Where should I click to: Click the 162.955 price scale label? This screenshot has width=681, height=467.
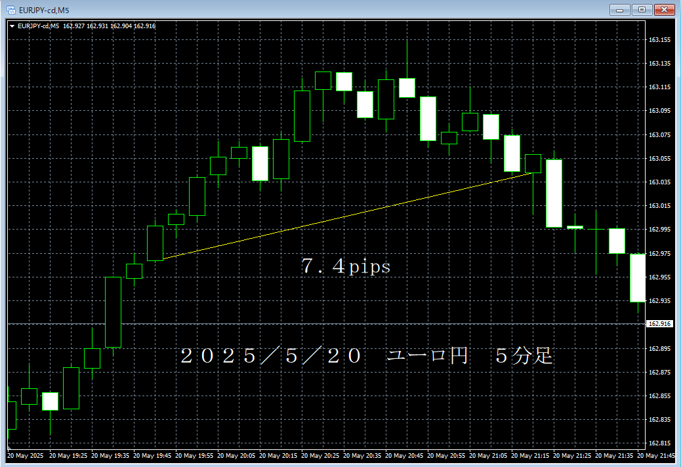659,277
